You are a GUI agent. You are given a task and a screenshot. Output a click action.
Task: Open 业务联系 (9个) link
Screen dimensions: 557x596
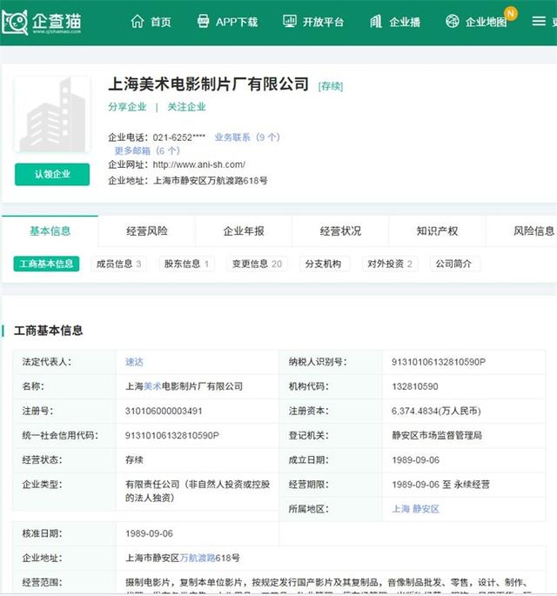click(247, 137)
